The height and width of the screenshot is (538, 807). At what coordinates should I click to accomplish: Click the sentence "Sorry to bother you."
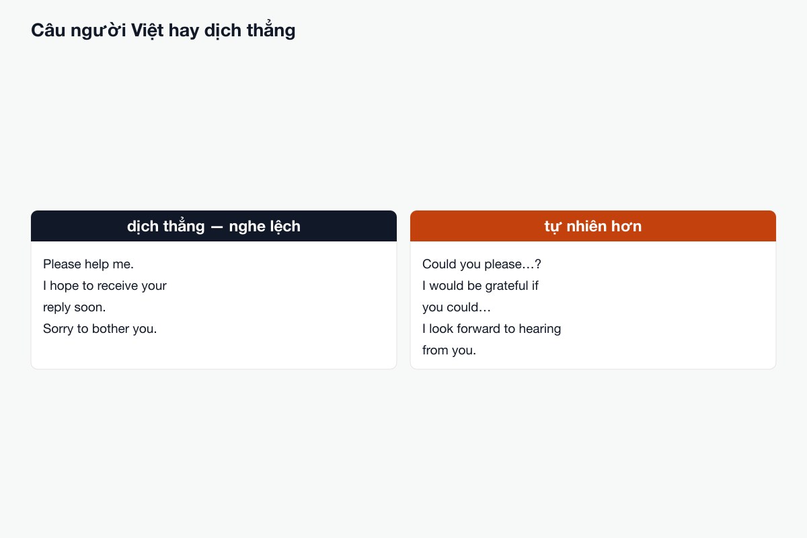100,329
